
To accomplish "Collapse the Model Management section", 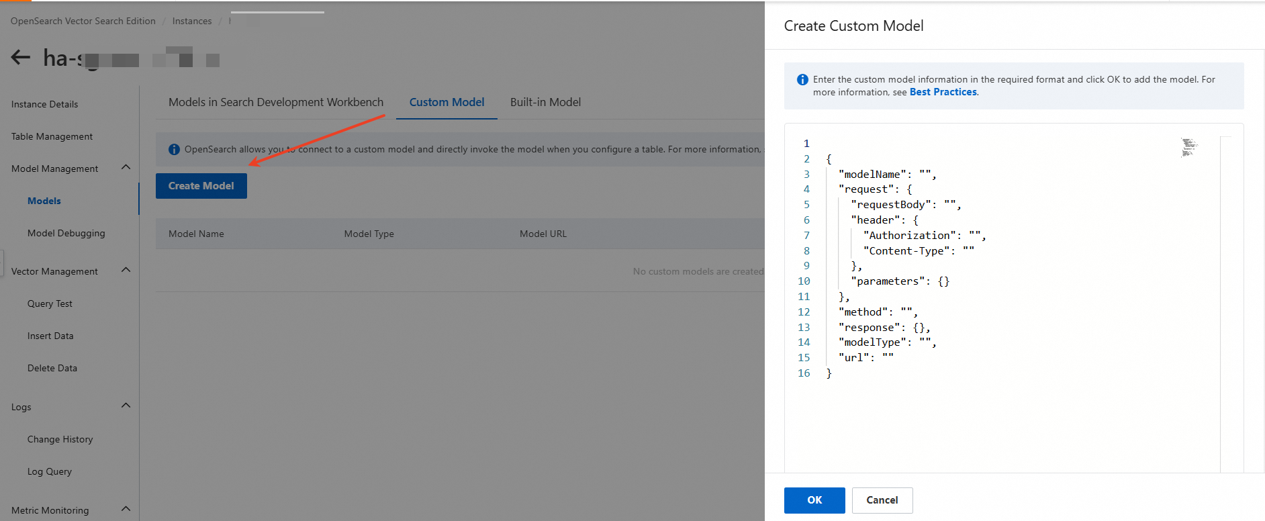I will click(126, 168).
